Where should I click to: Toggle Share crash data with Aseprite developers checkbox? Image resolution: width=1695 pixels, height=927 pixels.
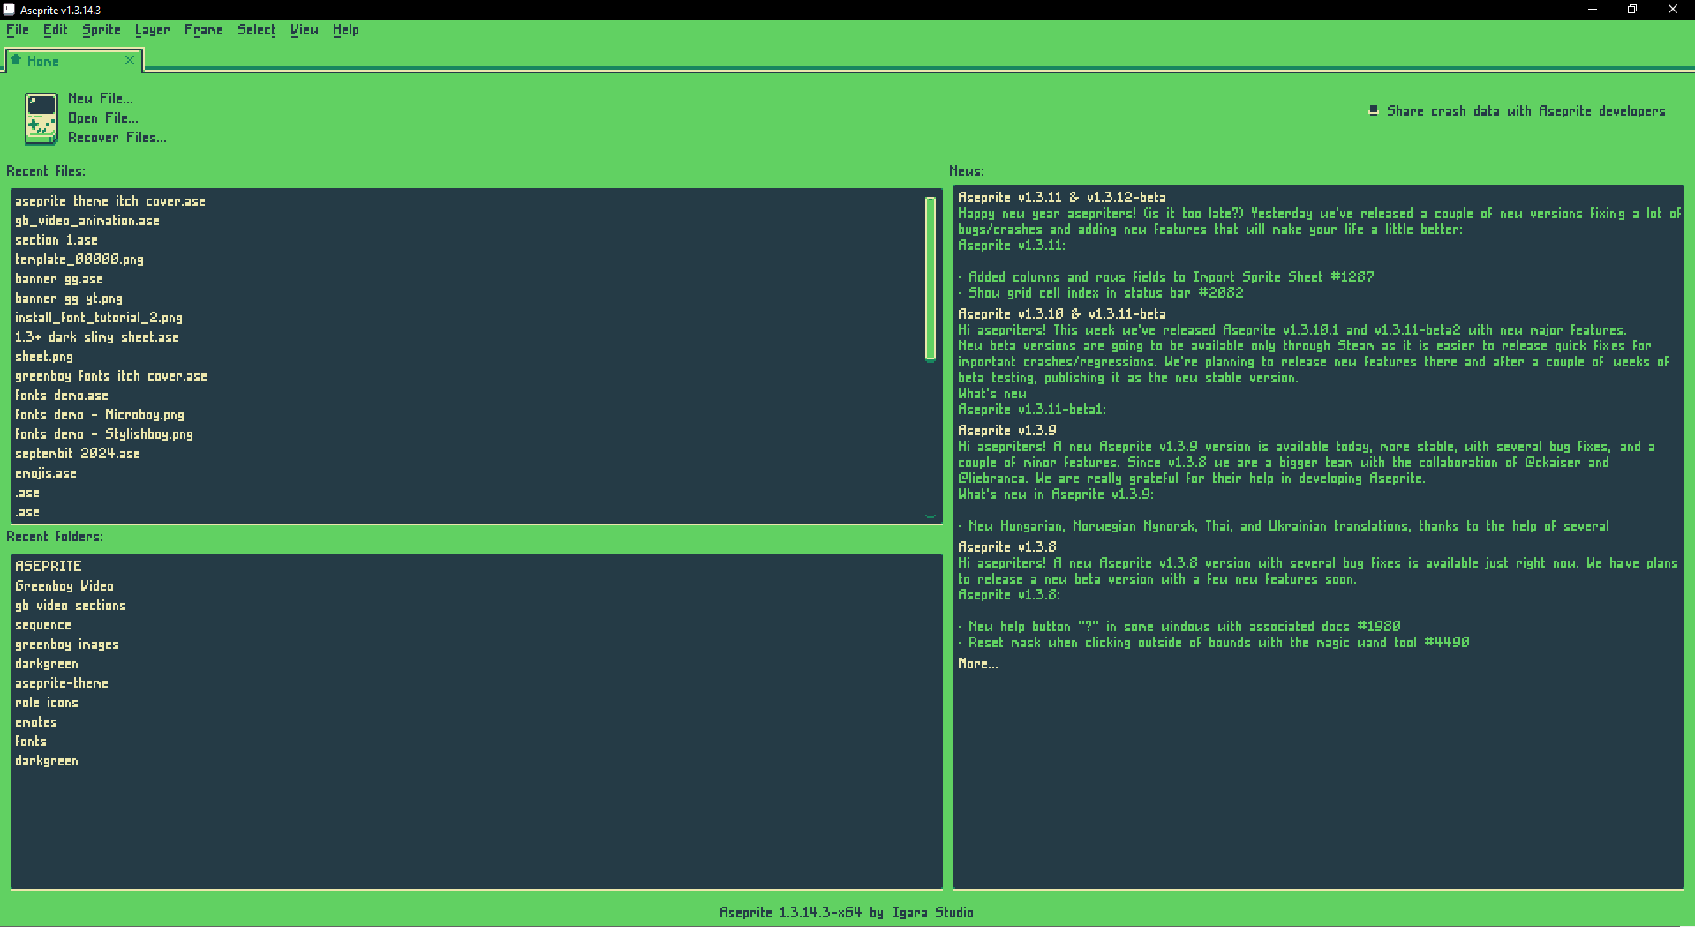[1373, 110]
